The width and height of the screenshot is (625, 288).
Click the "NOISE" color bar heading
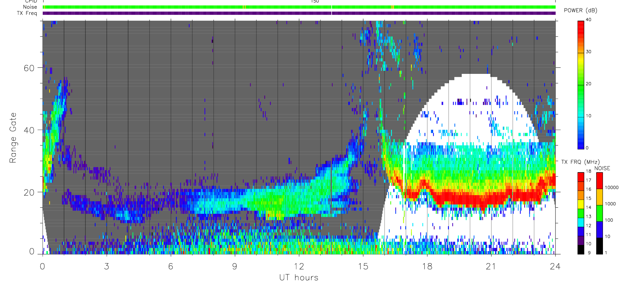pos(602,168)
